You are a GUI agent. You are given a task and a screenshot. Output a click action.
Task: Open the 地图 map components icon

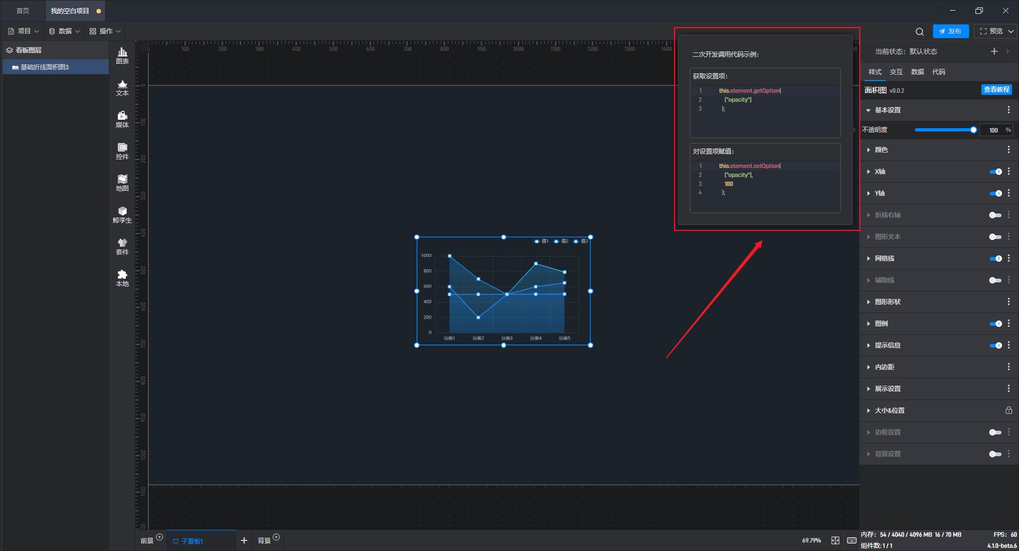122,183
